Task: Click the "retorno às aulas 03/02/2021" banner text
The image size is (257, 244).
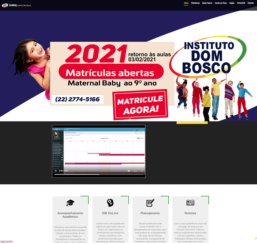Action: (x=149, y=57)
